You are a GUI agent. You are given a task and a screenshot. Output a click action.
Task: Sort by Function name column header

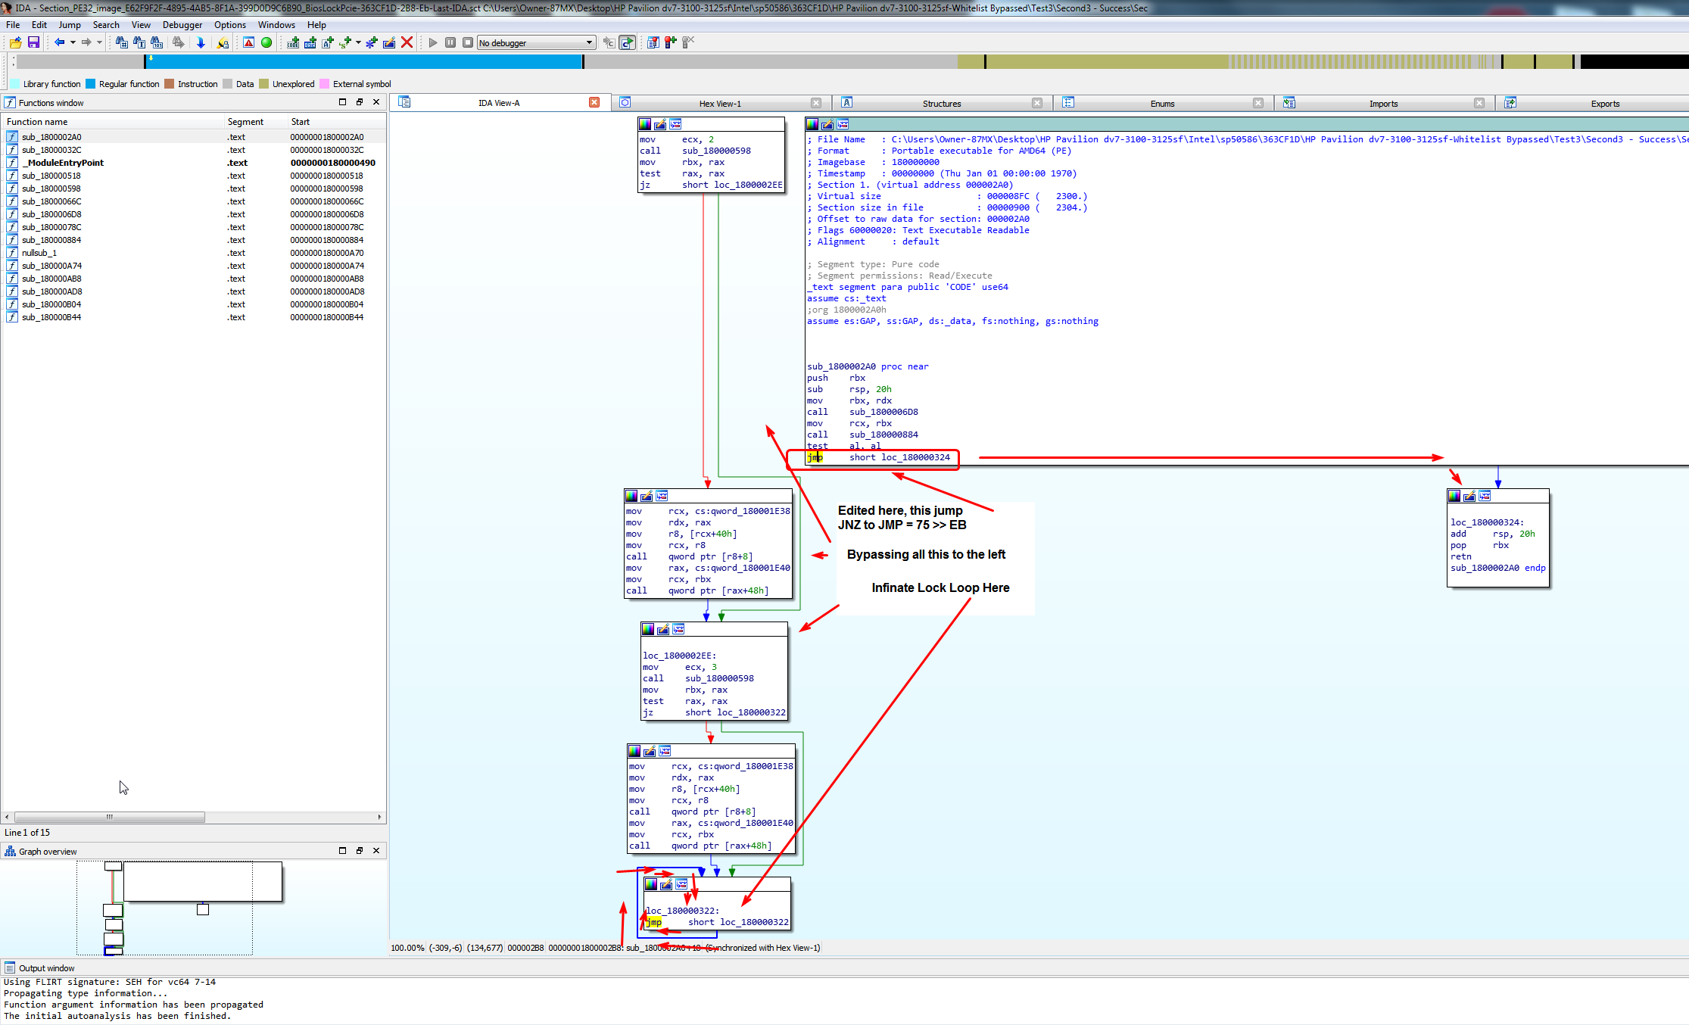114,122
